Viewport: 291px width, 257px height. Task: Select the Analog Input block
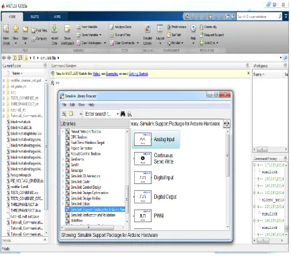click(x=156, y=139)
